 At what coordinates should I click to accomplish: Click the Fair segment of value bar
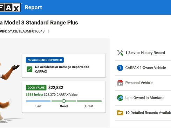tap(38, 101)
